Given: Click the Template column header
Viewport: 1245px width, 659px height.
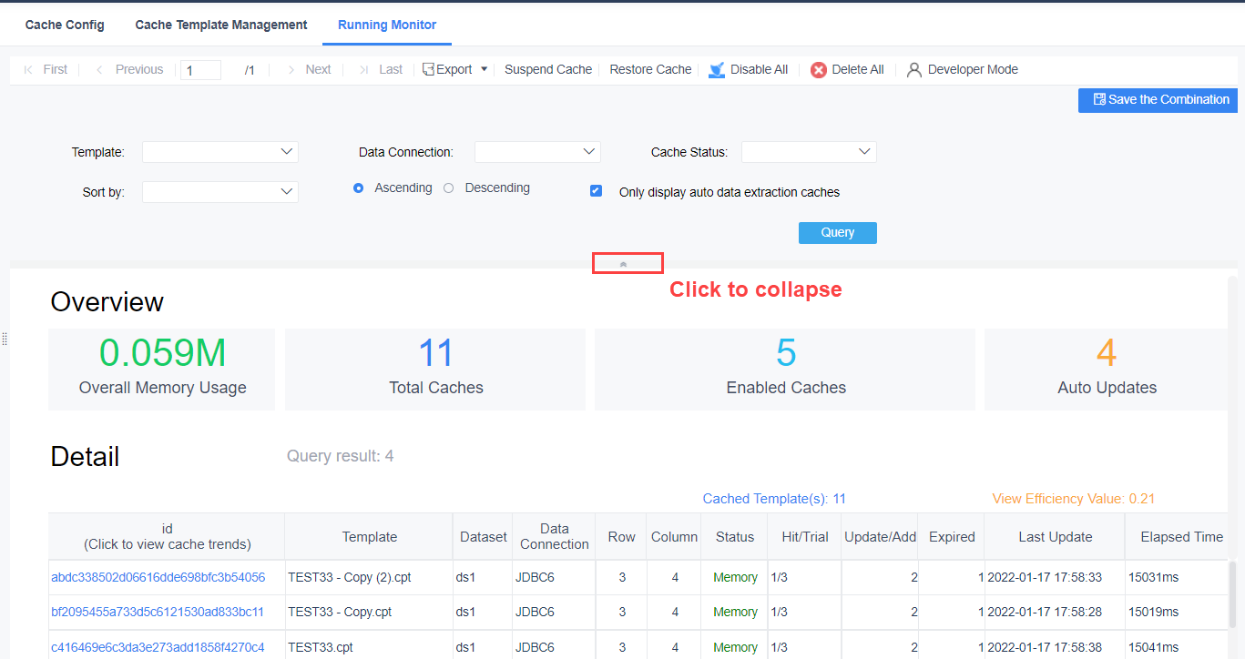Looking at the screenshot, I should click(369, 537).
